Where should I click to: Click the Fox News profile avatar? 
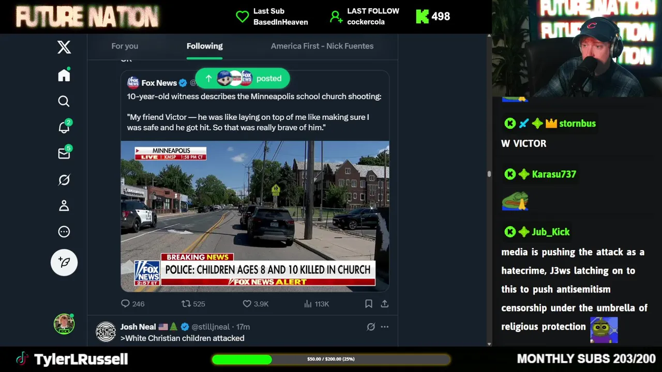click(133, 83)
